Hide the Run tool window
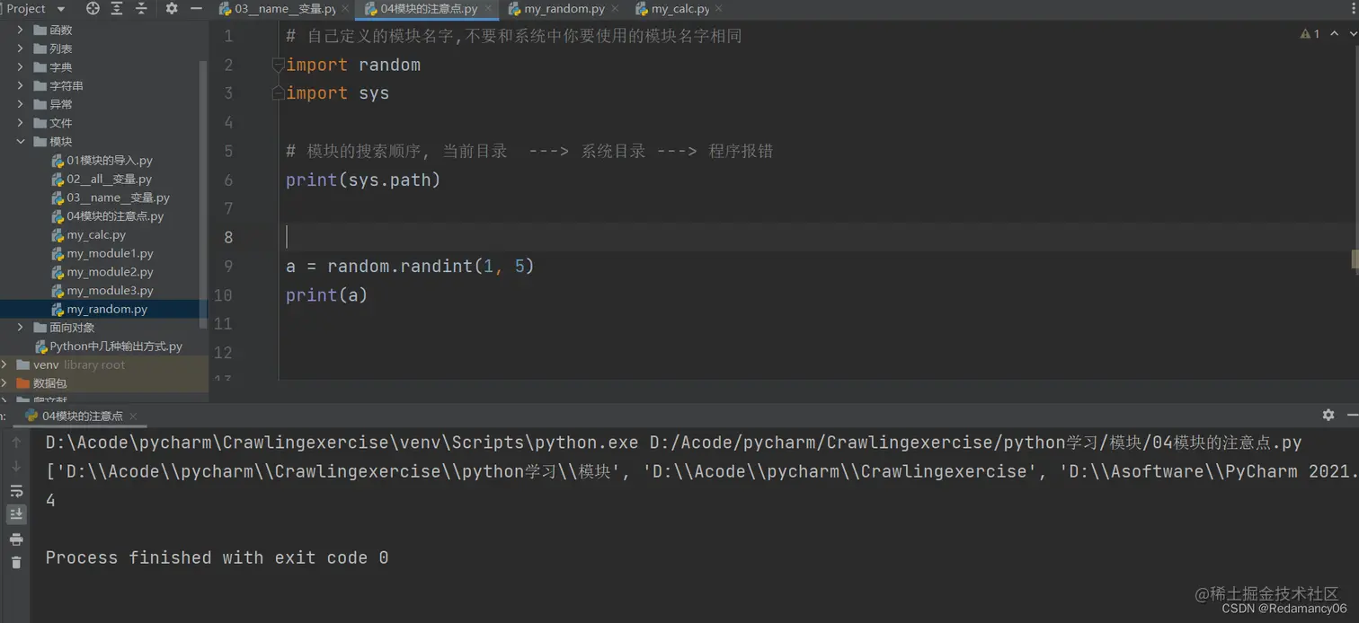This screenshot has height=623, width=1359. click(1353, 415)
